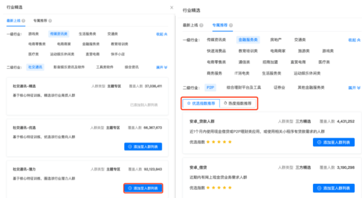
Task: Select 运动娱乐休闲类 in right panel
Action: 307,73
